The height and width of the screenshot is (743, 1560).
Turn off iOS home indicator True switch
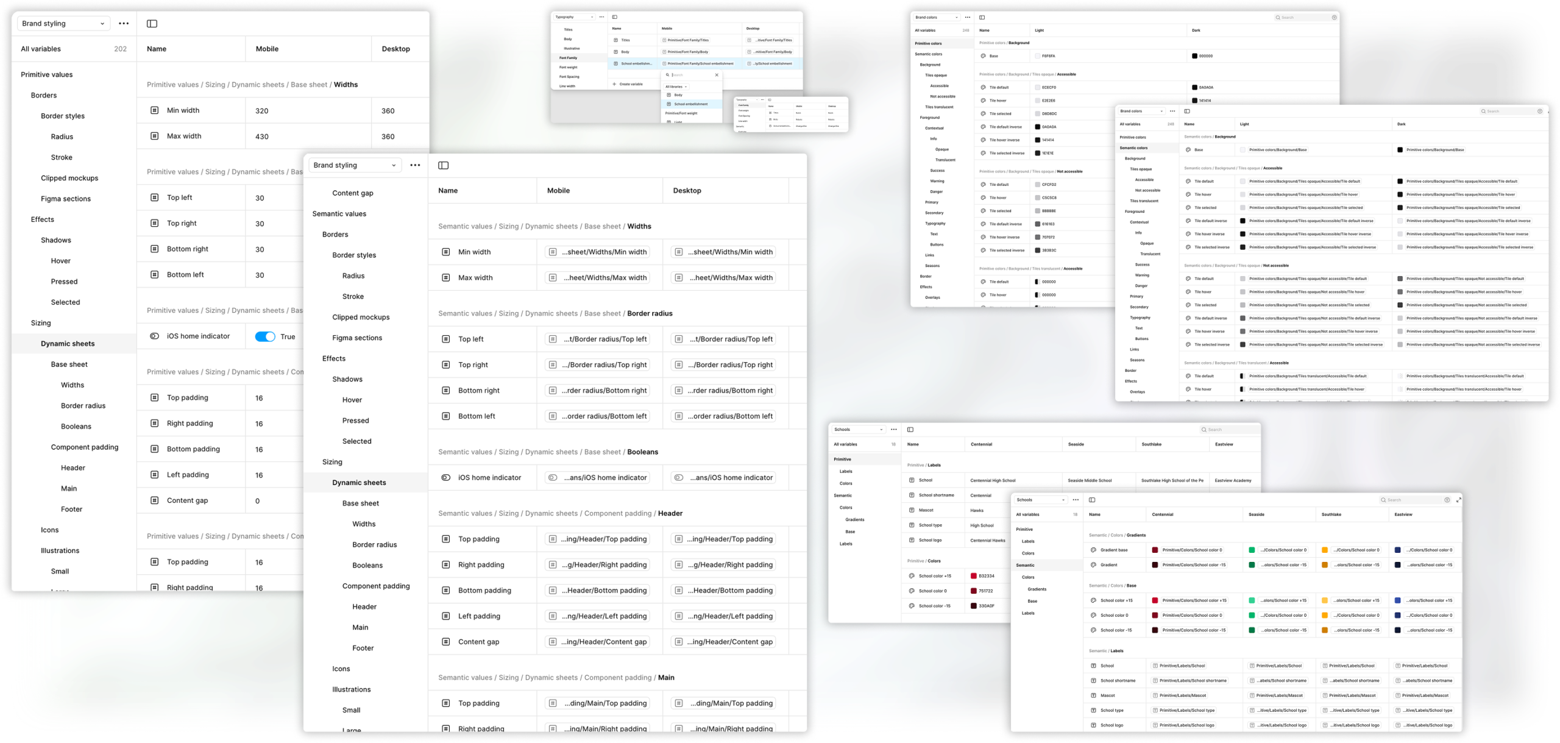pyautogui.click(x=265, y=336)
